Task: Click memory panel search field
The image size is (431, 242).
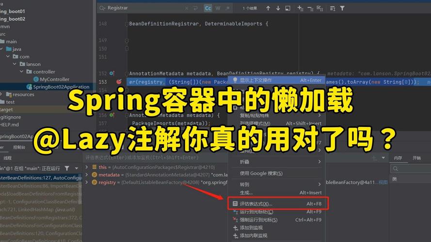Action: click(411, 168)
